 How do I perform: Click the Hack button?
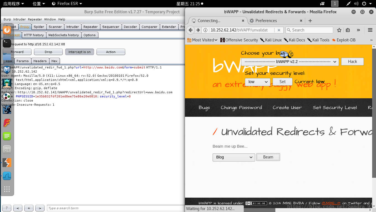tap(352, 62)
